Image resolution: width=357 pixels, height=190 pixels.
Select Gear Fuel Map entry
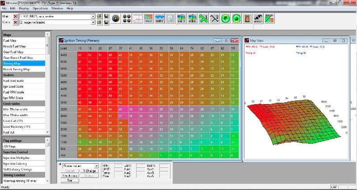[24, 52]
